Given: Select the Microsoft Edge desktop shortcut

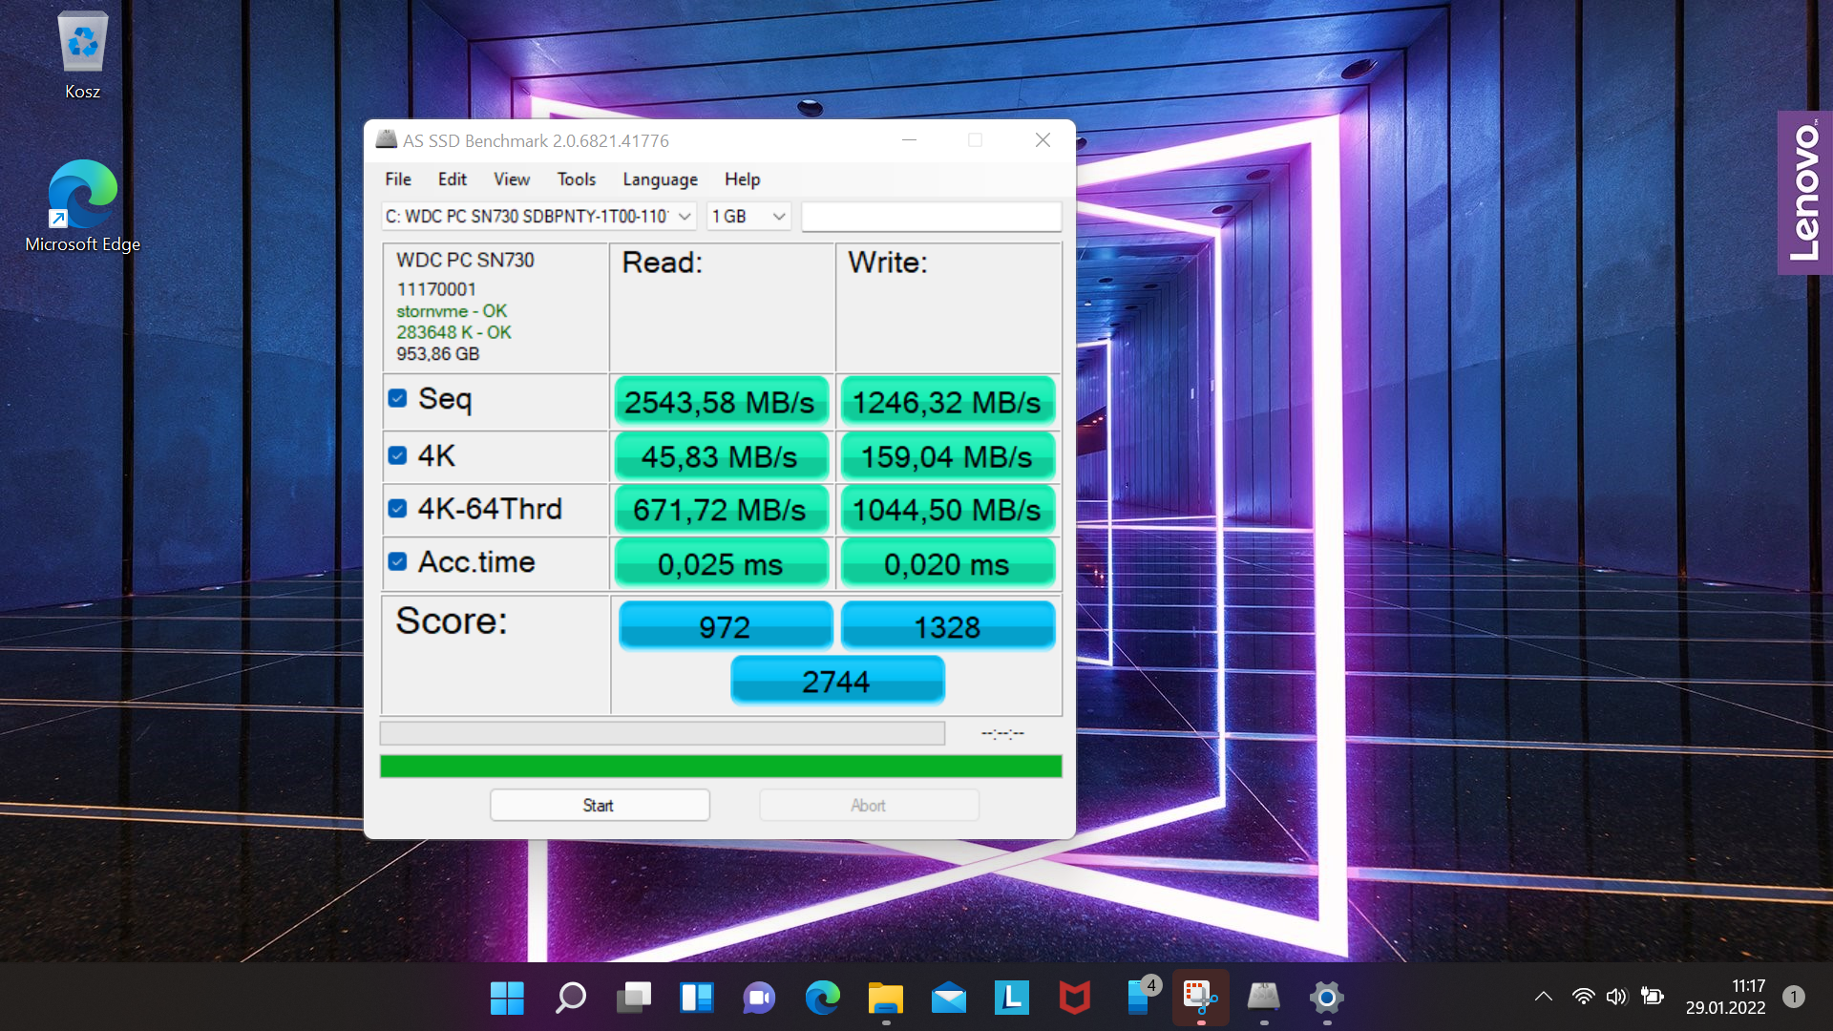Looking at the screenshot, I should pyautogui.click(x=83, y=206).
